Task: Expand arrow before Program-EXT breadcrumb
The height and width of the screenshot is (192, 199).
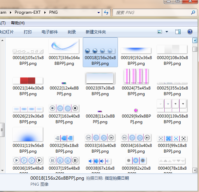Action: 11,12
